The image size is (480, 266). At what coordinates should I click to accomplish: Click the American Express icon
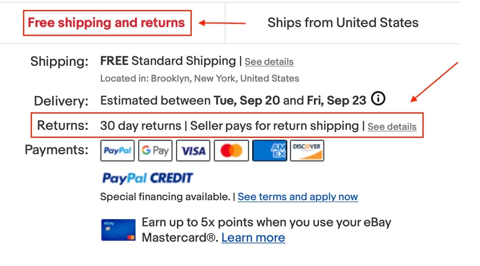click(269, 151)
